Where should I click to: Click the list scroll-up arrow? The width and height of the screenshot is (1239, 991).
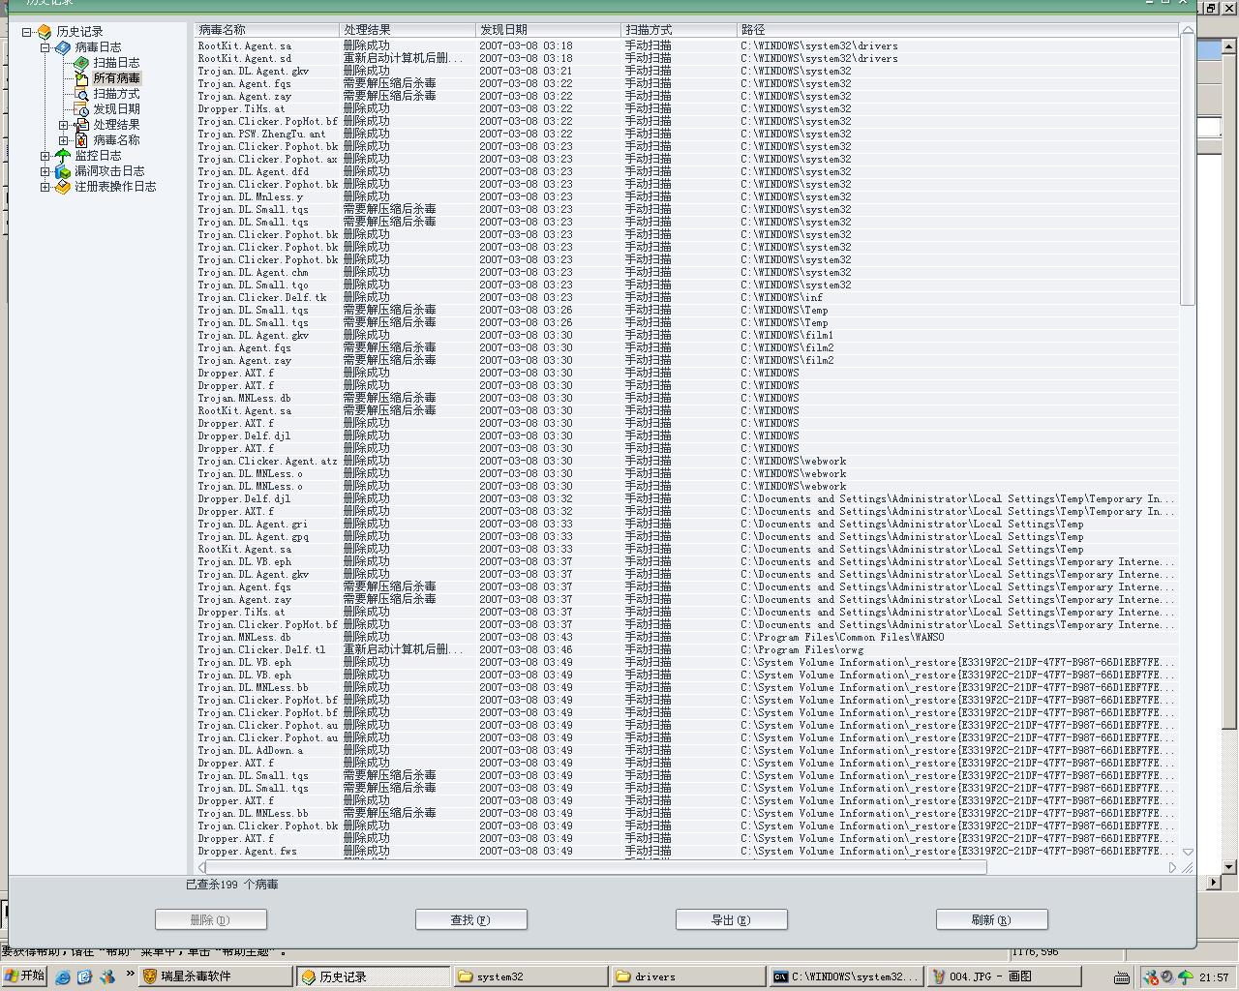tap(1188, 30)
